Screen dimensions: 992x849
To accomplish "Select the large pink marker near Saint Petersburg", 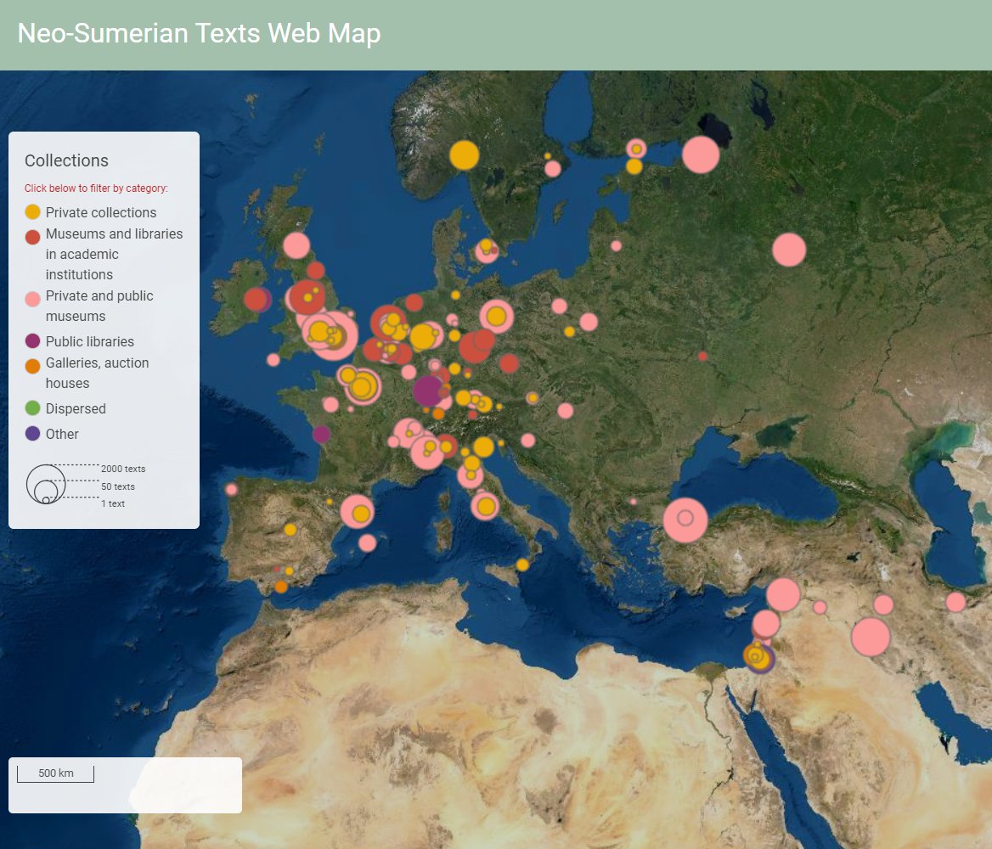I will point(701,155).
